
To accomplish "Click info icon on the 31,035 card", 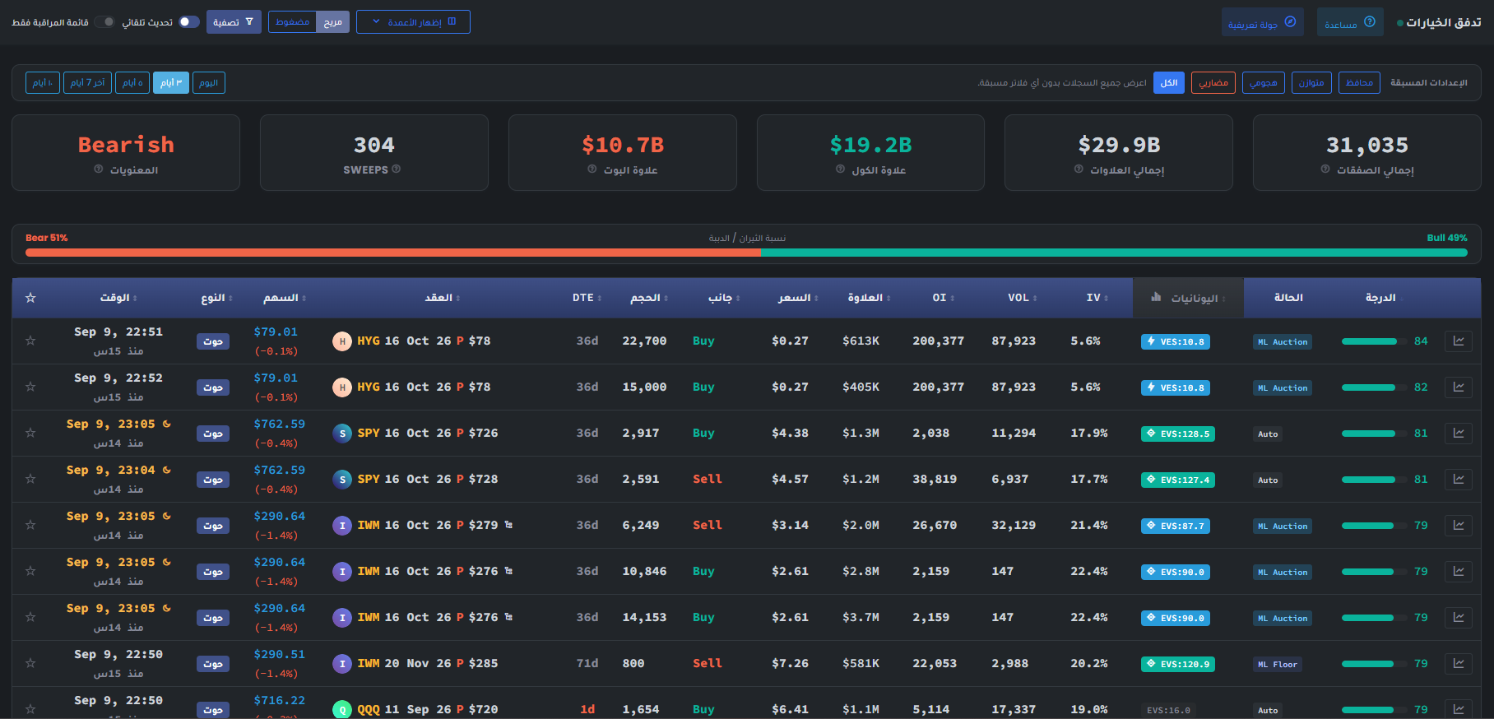I will tap(1325, 169).
